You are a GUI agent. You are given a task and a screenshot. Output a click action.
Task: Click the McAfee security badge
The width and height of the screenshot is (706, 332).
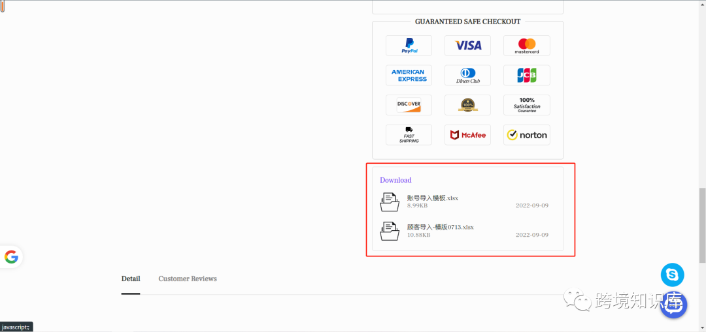pos(468,135)
